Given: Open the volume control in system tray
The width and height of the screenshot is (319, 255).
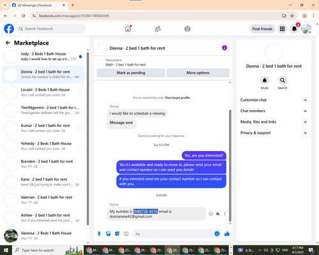Looking at the screenshot, I should [x=266, y=250].
